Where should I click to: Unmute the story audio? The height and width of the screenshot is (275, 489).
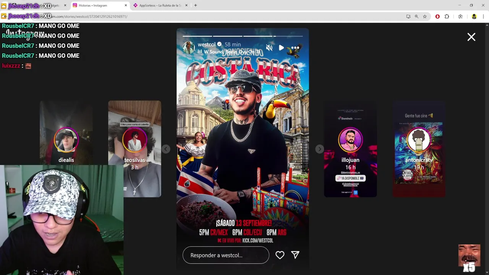269,48
